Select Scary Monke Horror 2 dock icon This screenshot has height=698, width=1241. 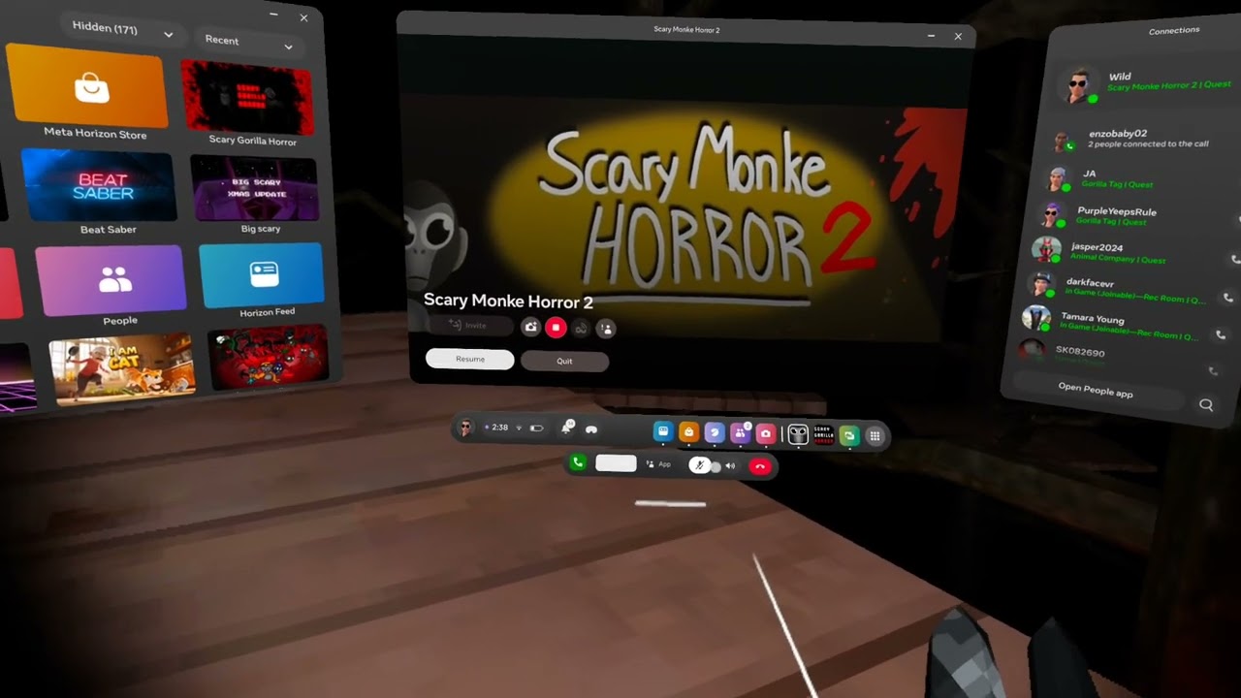coord(798,435)
